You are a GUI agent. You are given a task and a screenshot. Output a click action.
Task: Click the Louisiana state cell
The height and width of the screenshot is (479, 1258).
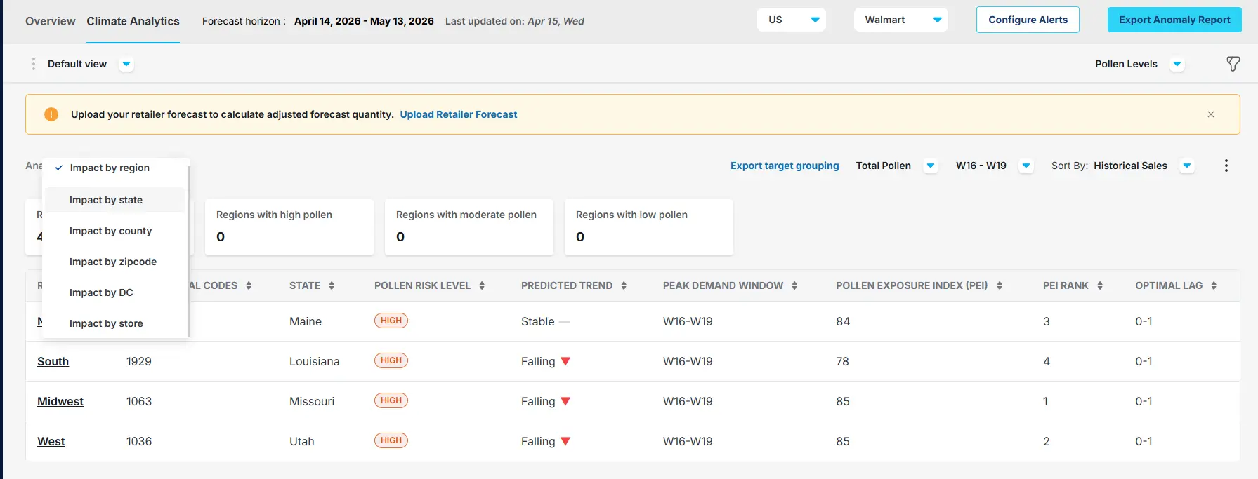(315, 361)
